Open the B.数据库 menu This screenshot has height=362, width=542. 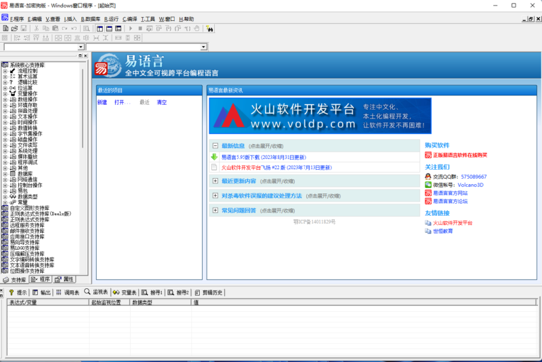click(91, 19)
